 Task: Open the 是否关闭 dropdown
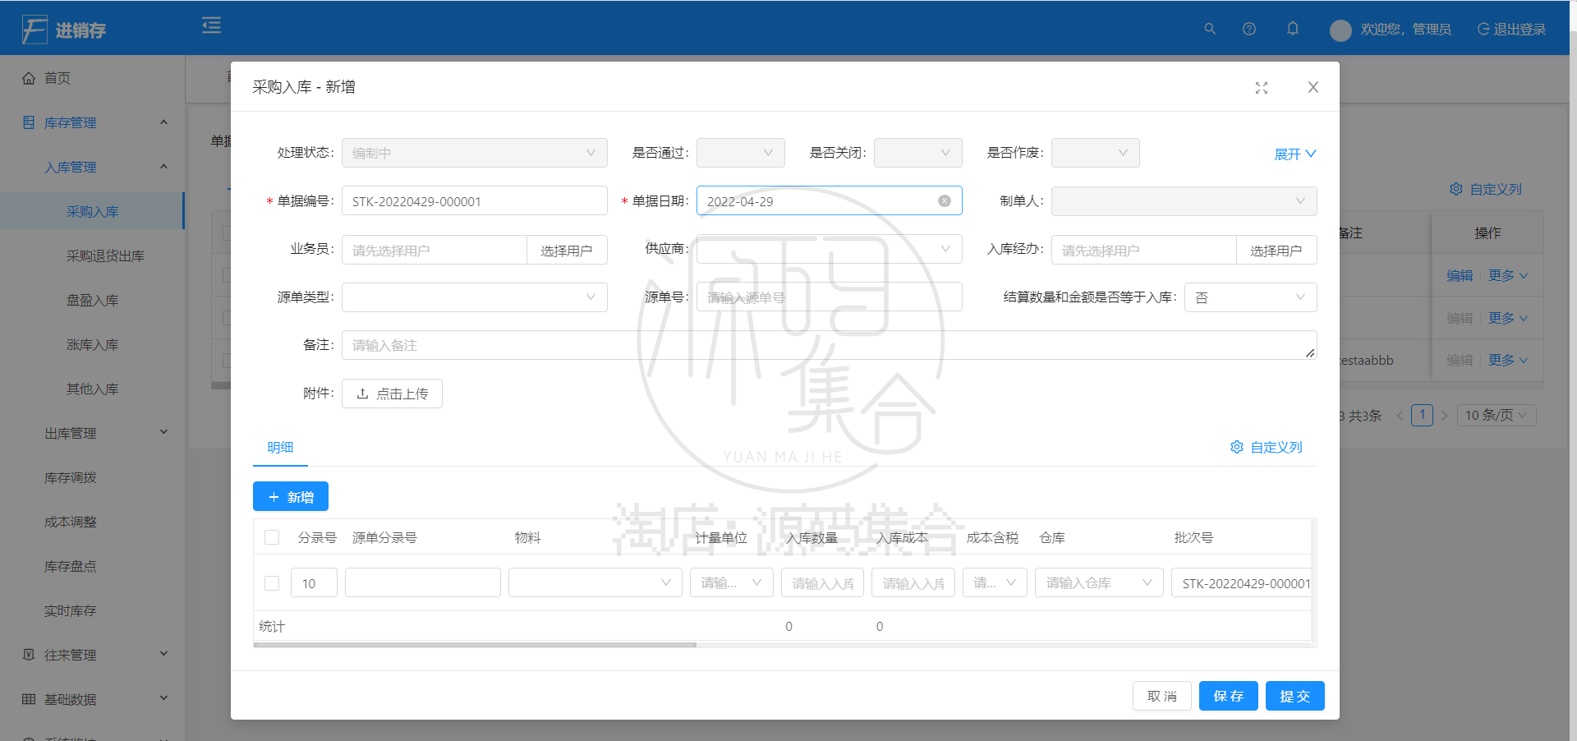point(918,153)
